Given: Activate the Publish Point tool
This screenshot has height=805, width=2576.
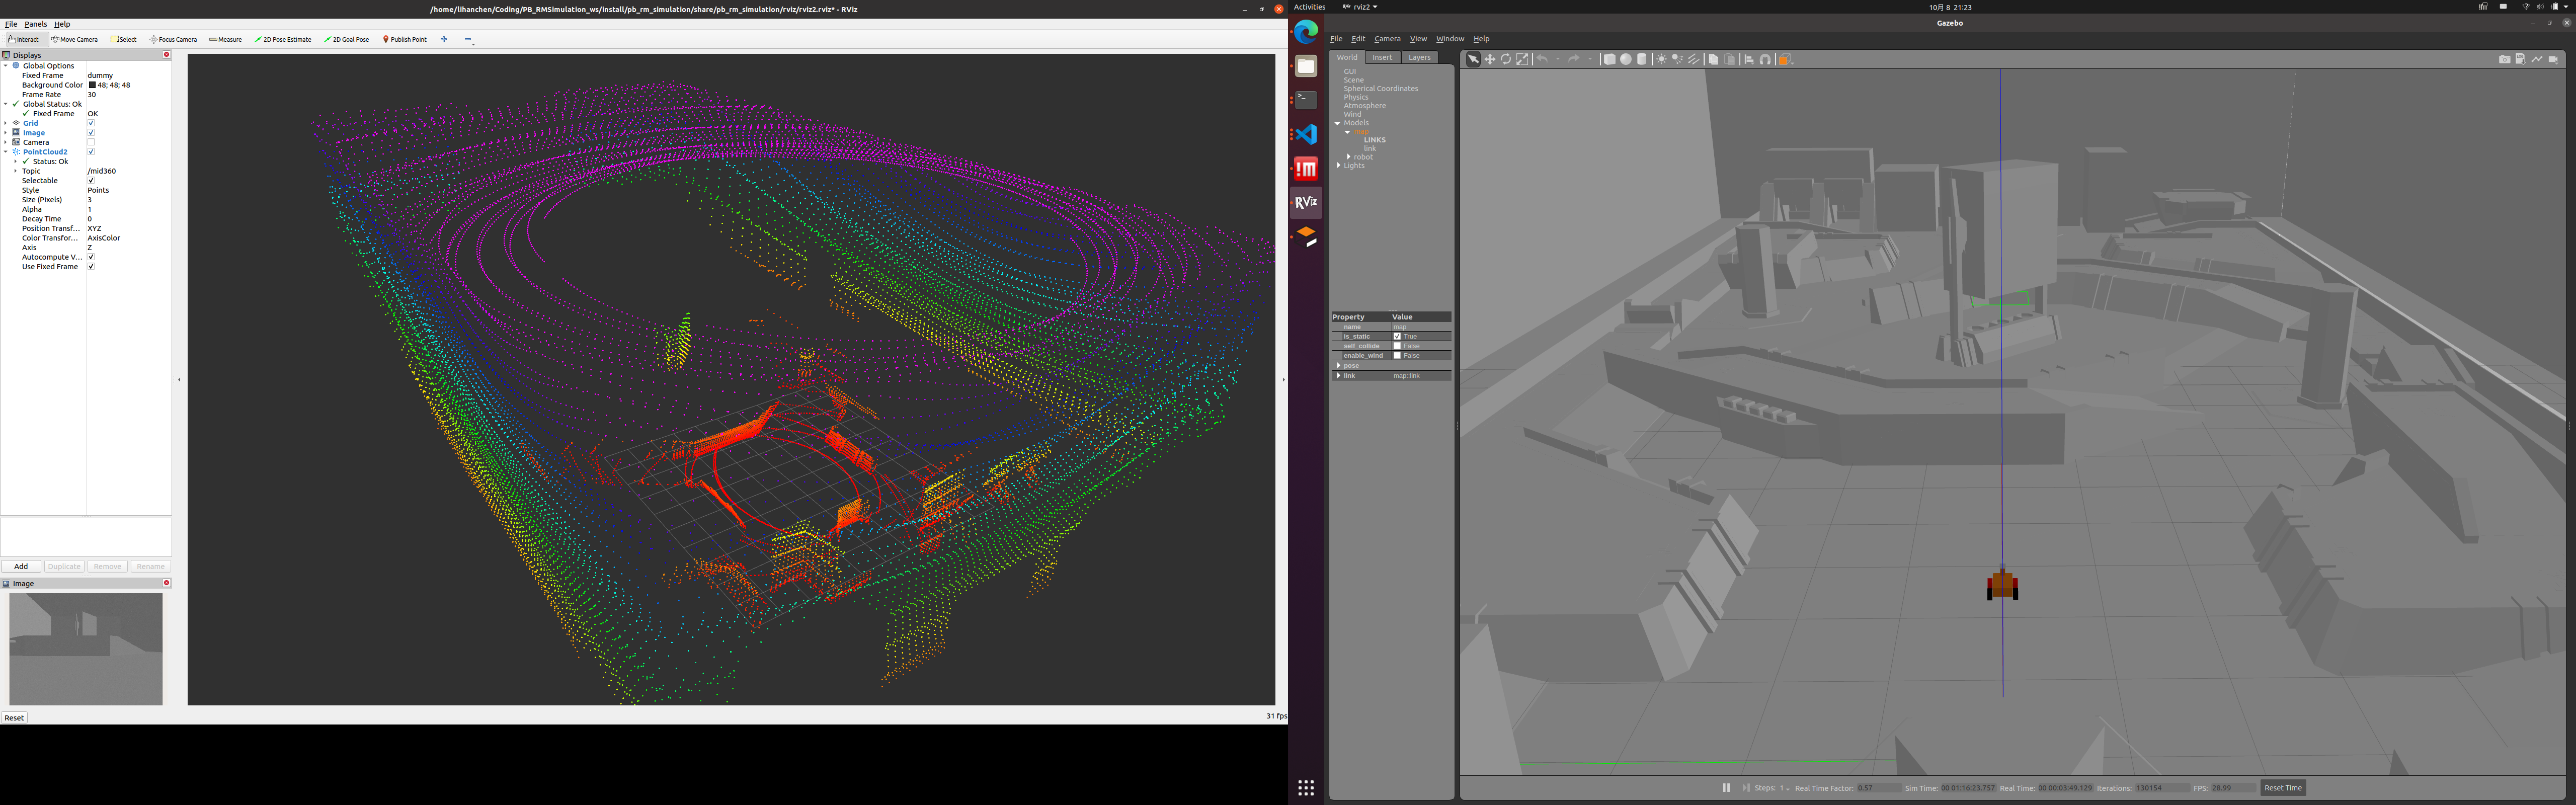Looking at the screenshot, I should coord(405,40).
